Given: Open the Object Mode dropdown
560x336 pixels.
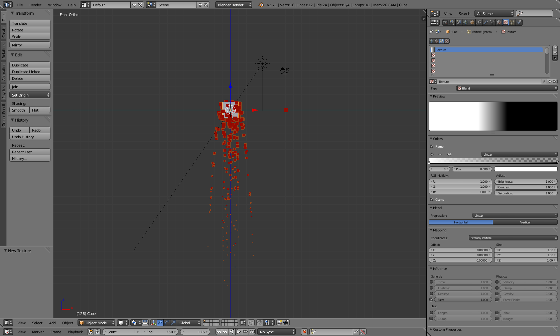Looking at the screenshot, I should coord(97,323).
